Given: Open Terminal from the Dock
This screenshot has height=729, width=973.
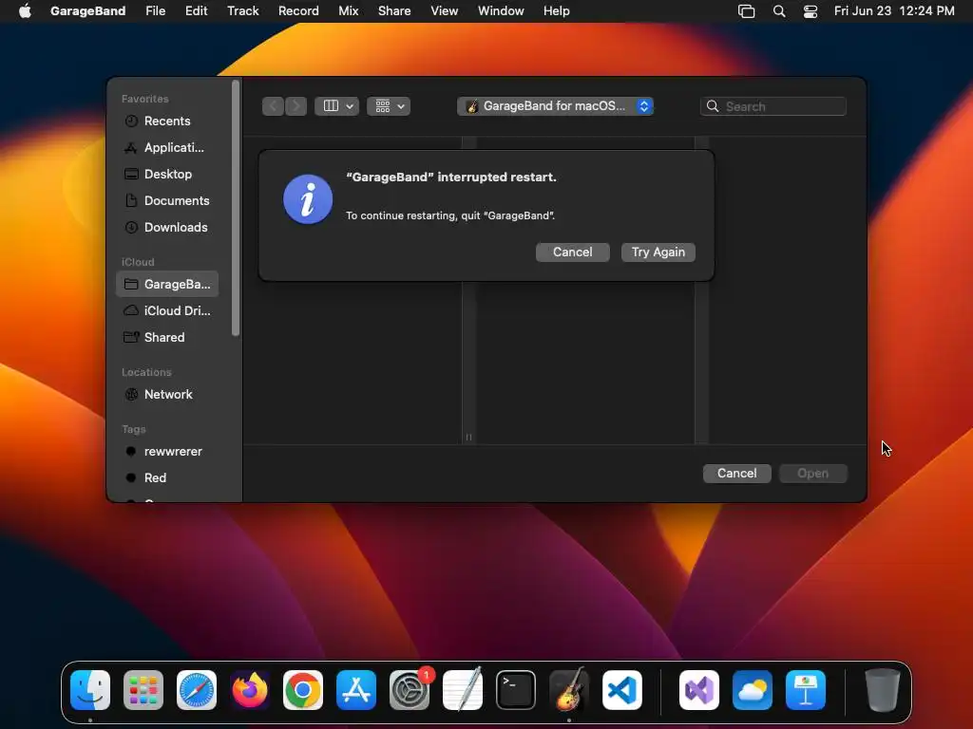Looking at the screenshot, I should [x=516, y=691].
